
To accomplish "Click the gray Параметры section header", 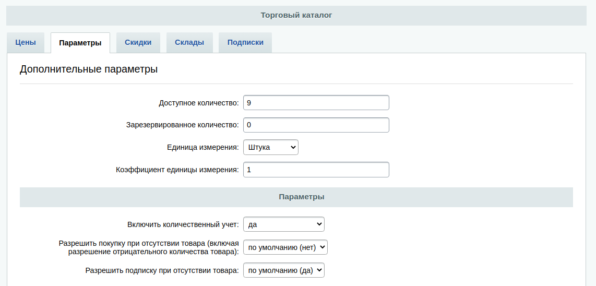I will coord(296,197).
